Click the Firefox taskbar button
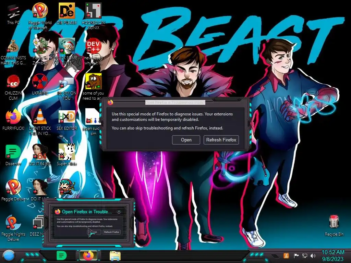Viewport: 351px width, 263px height. (x=88, y=255)
